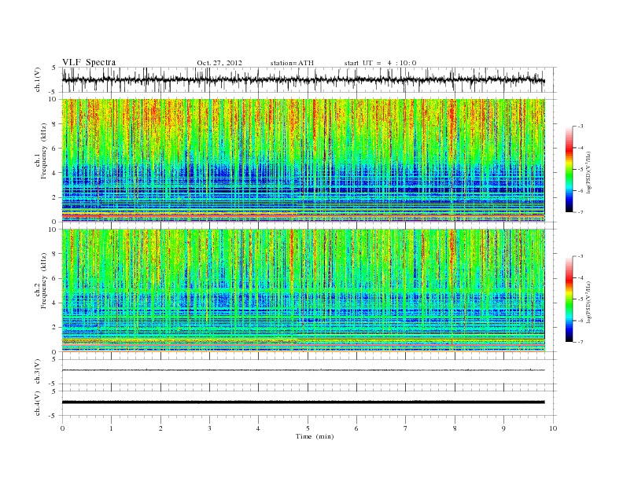Click the ch.2 'Frequency (kHz)' axis label

44,281
